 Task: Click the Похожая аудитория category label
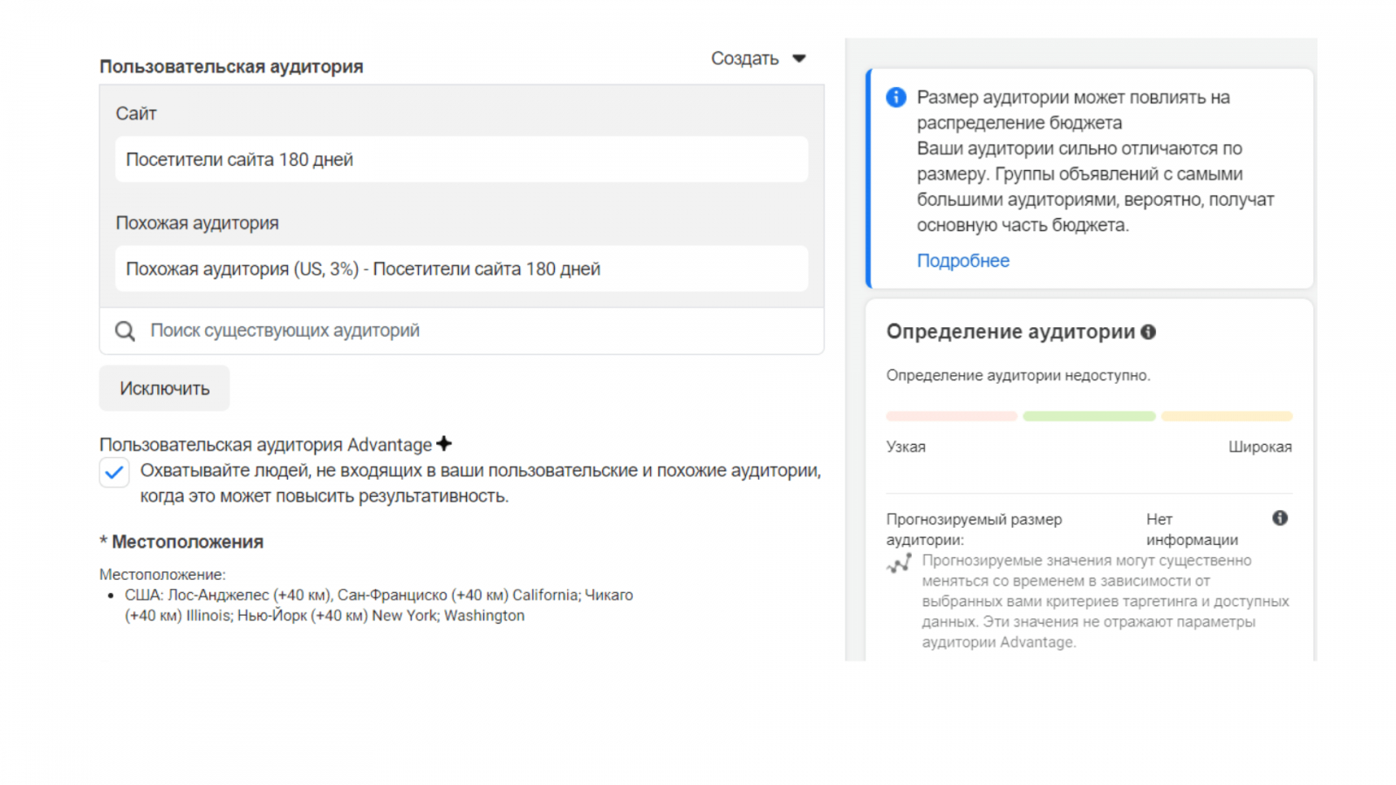pos(197,223)
